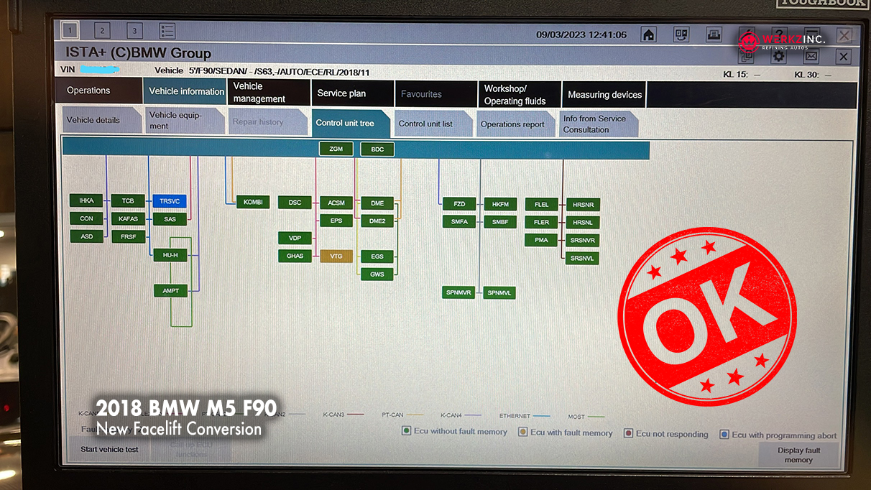
Task: Open the connection manager icon beside home
Action: 681,34
